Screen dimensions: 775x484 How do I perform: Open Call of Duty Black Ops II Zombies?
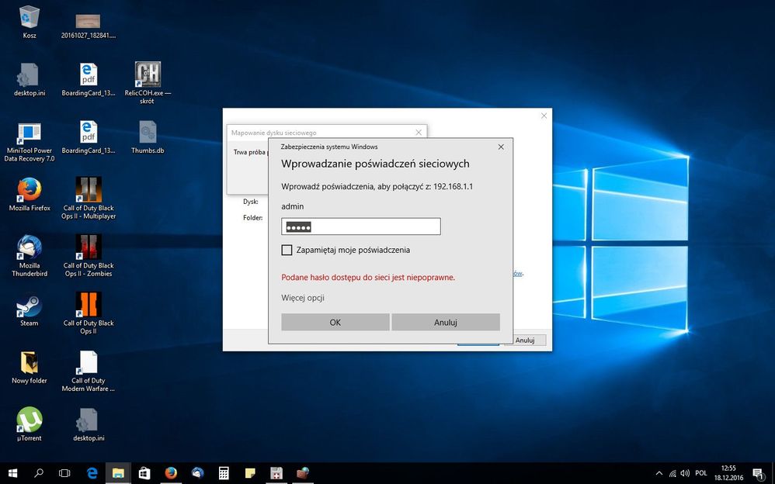(89, 247)
